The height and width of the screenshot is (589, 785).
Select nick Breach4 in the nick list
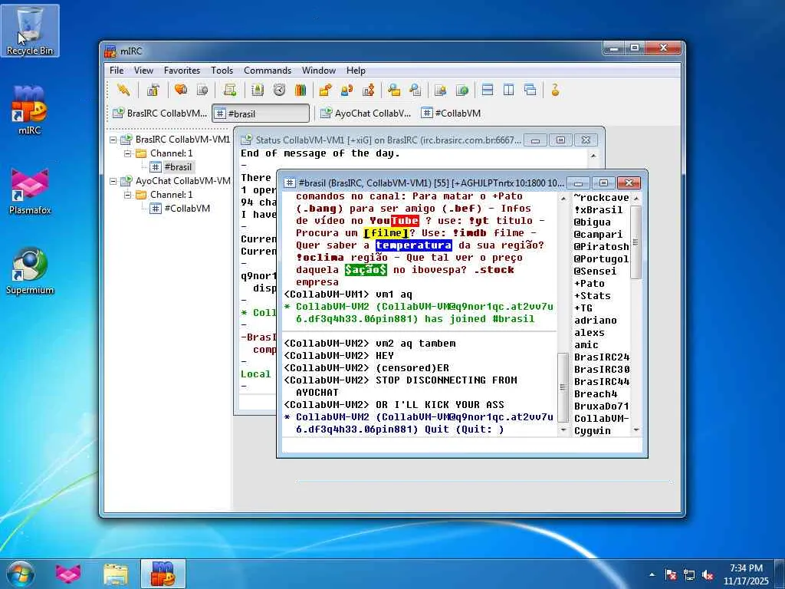pos(595,393)
